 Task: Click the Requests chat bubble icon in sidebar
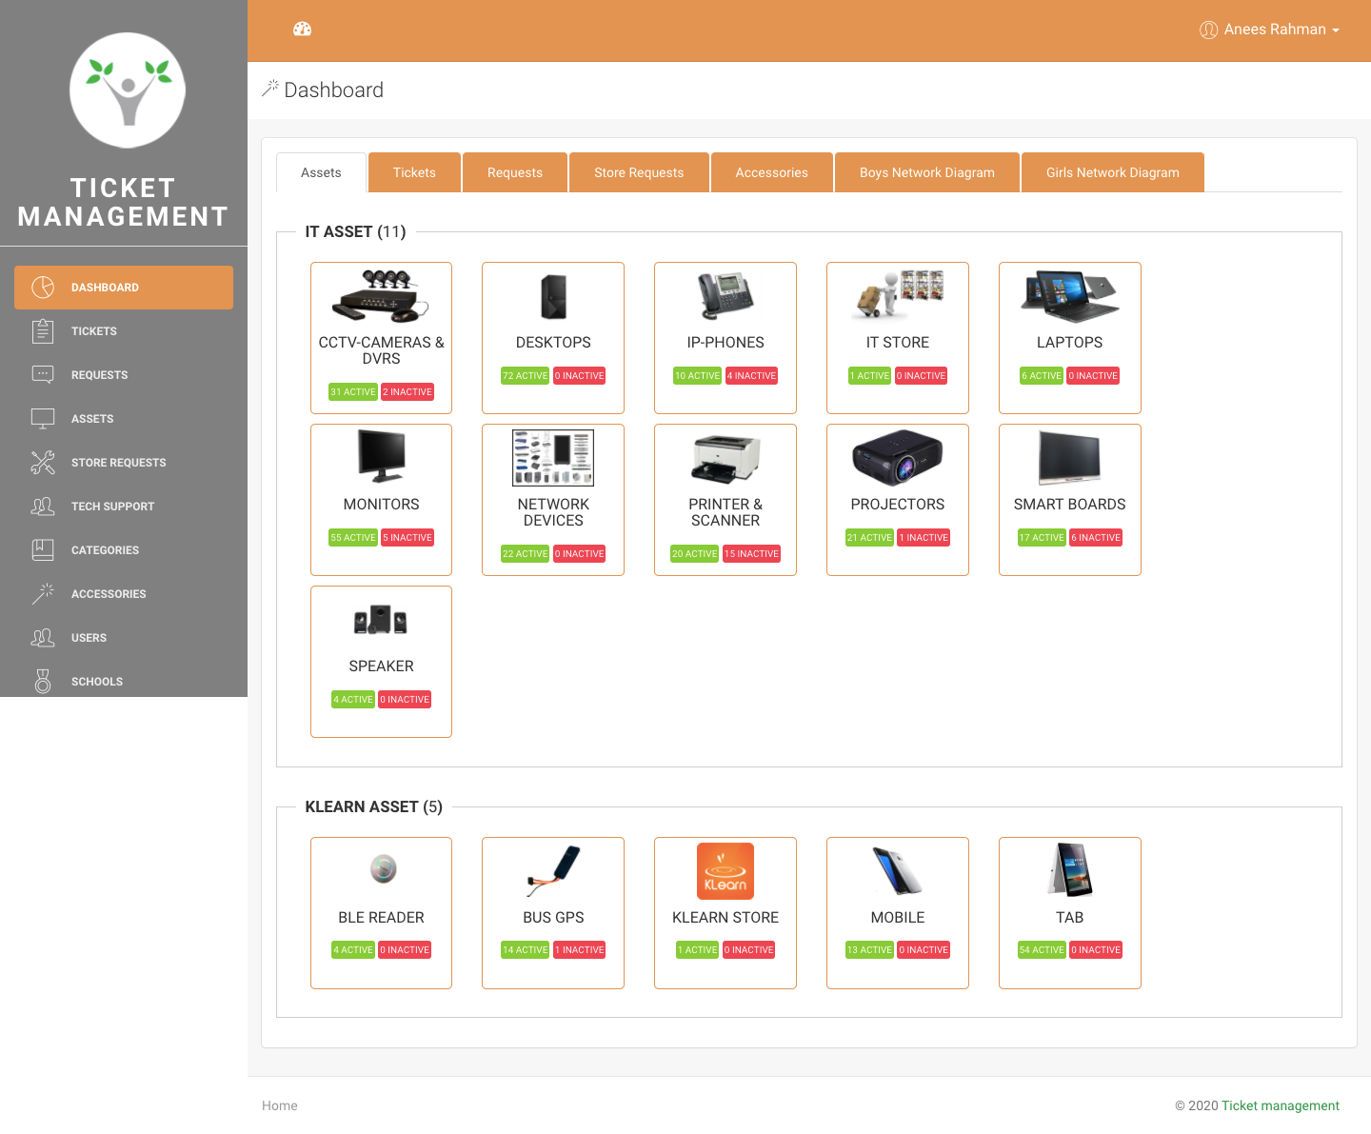click(x=43, y=375)
